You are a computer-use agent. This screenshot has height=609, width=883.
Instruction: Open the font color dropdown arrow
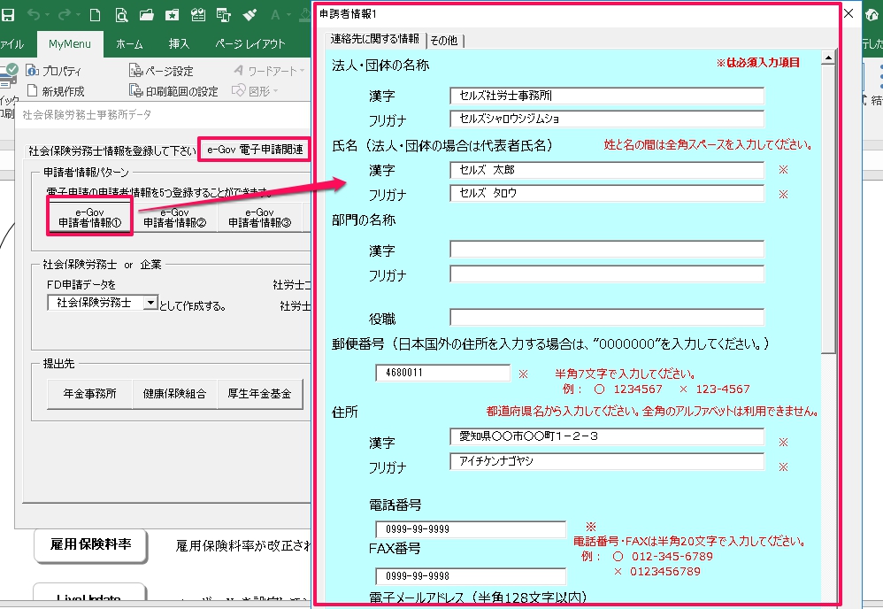[x=288, y=15]
